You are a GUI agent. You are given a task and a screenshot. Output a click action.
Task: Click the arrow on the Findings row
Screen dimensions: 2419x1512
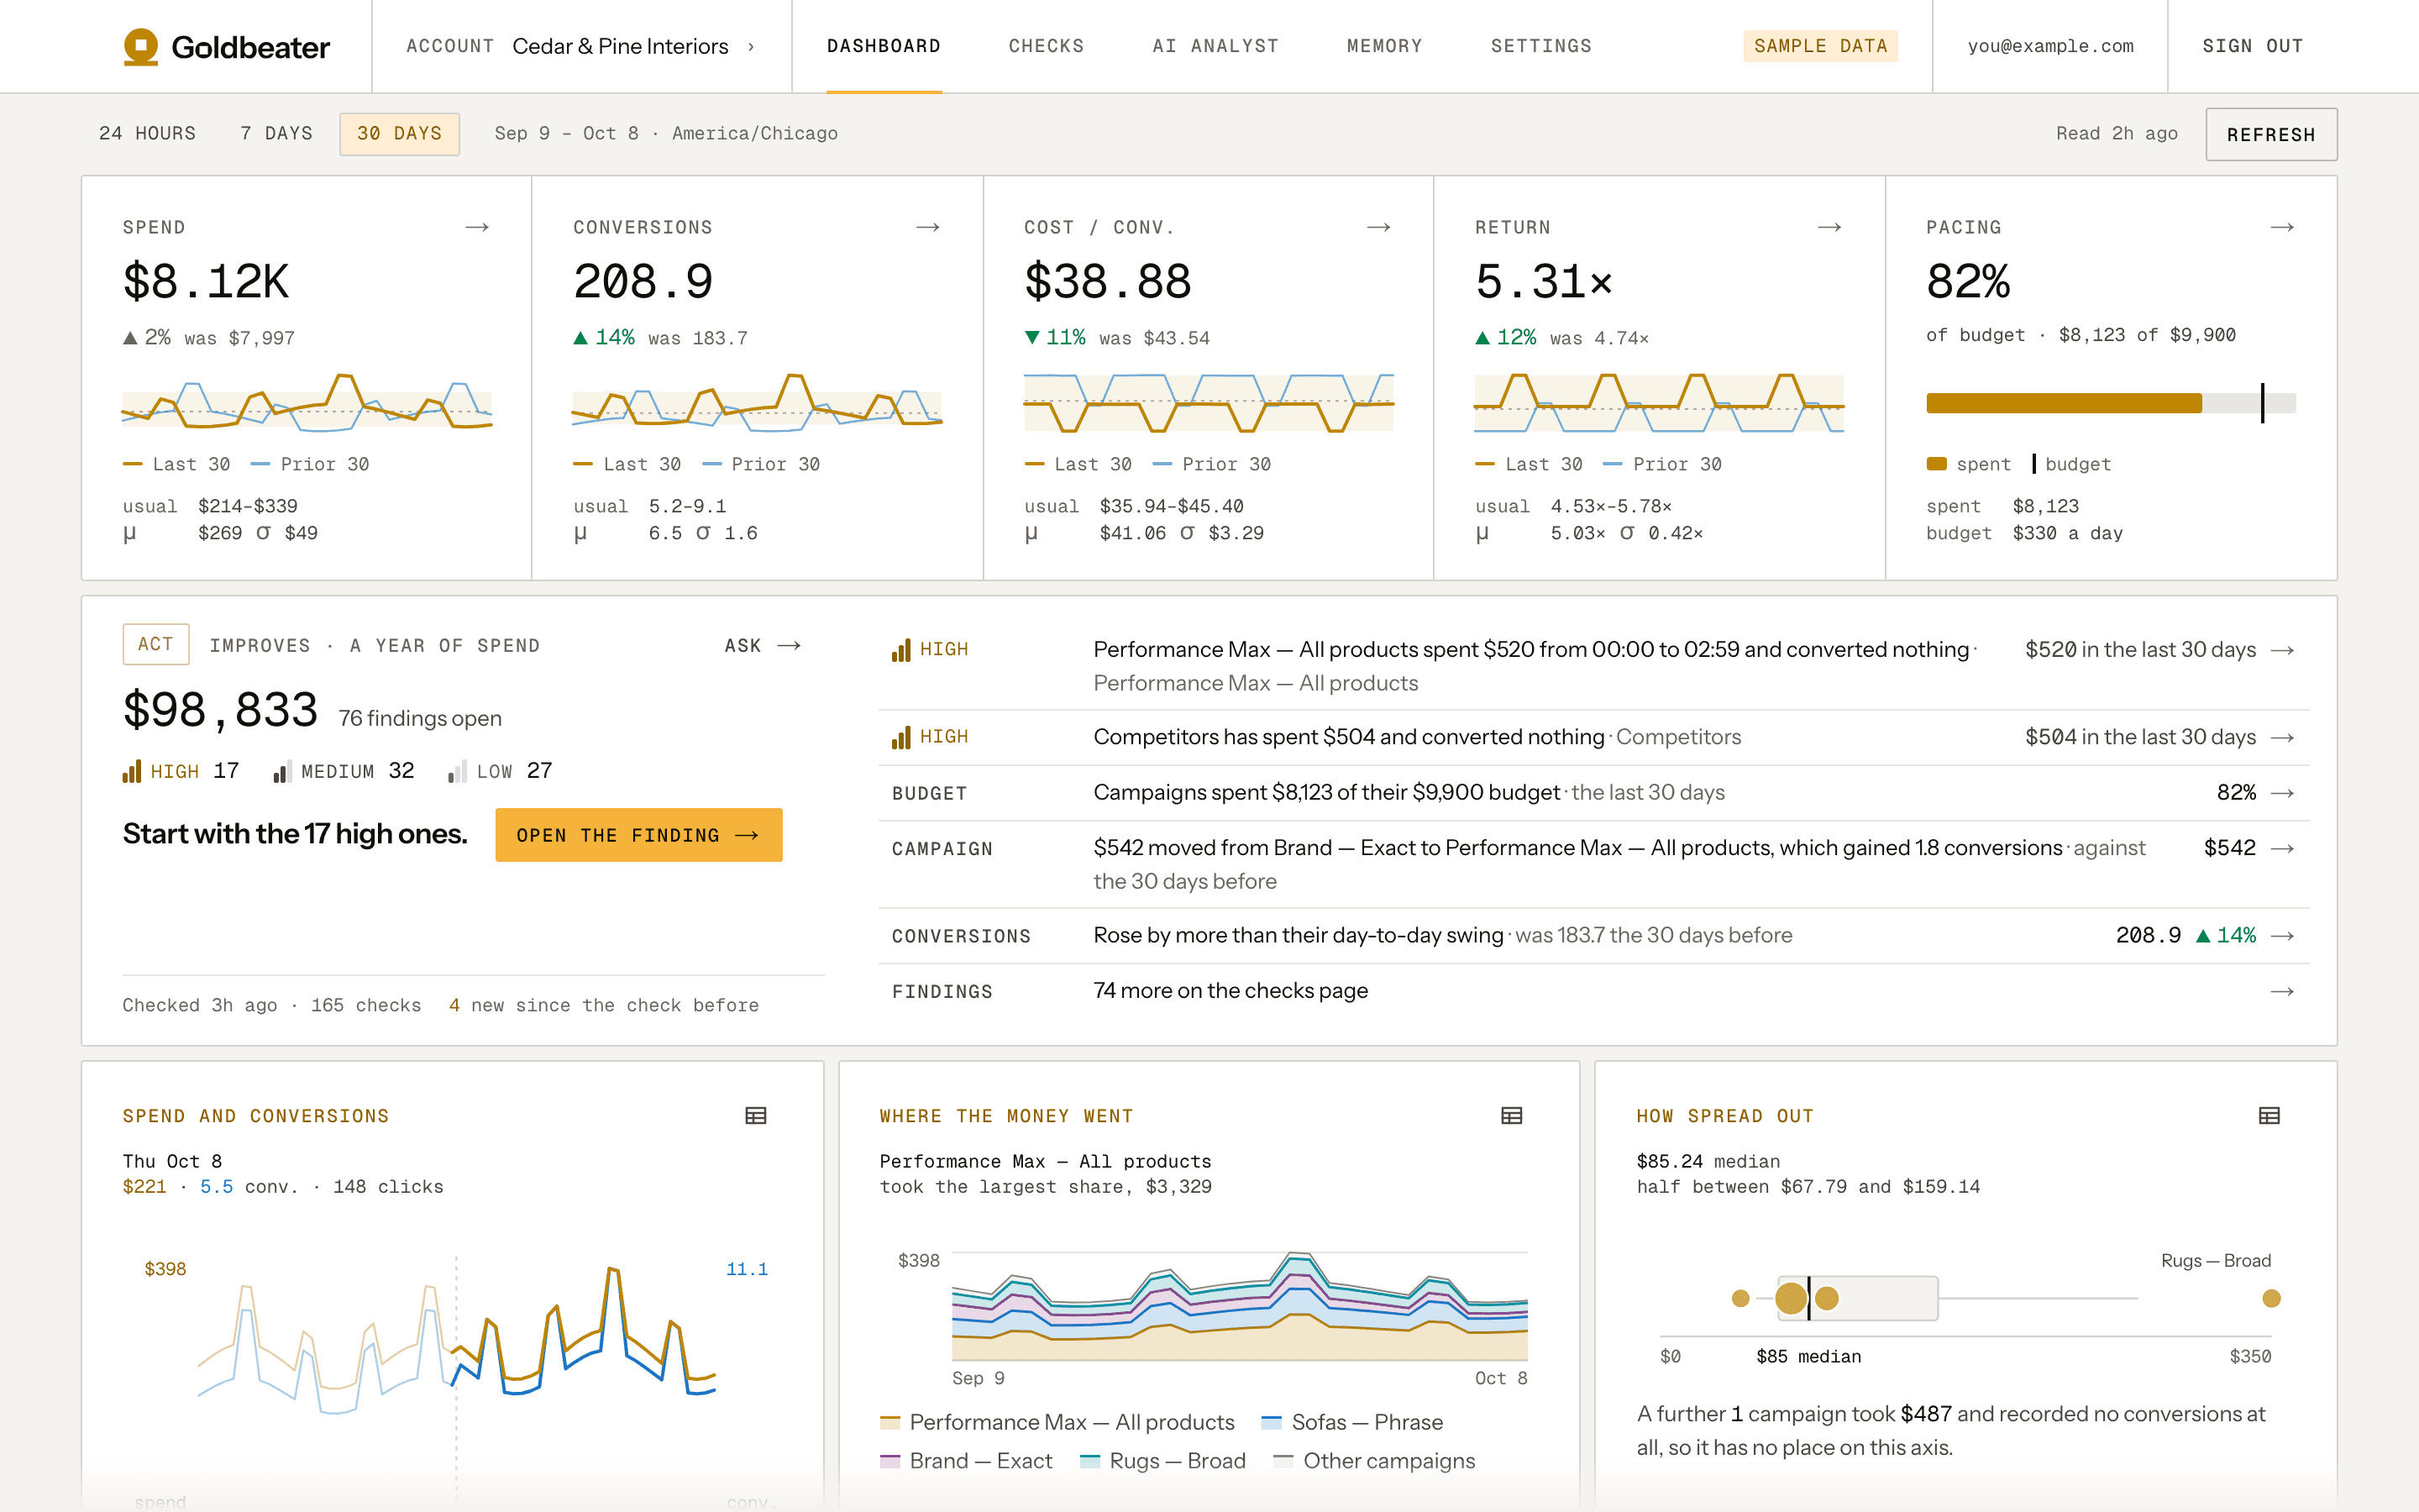click(2282, 992)
